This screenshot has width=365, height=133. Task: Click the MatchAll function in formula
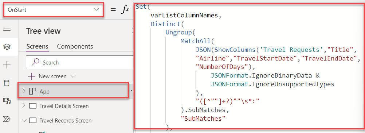tap(196, 41)
